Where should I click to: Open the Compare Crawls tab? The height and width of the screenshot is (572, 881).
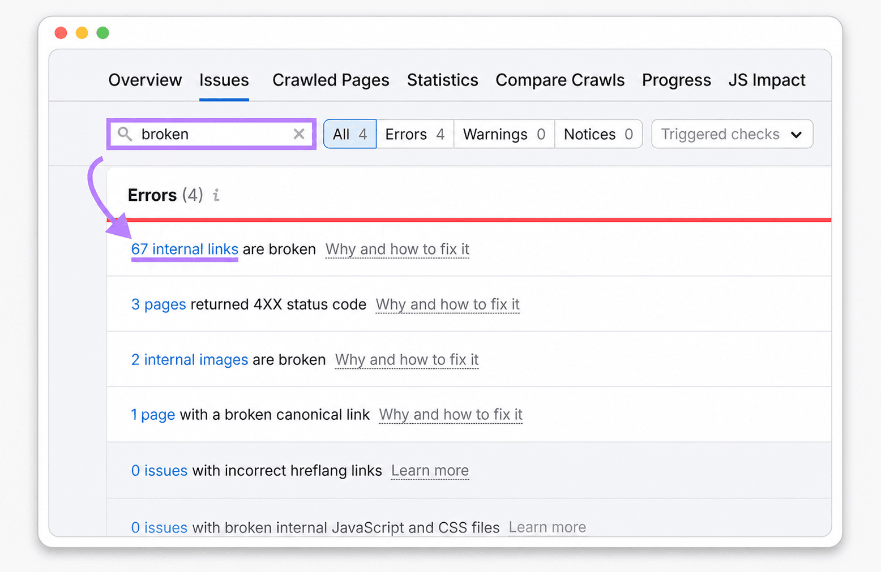click(x=560, y=80)
